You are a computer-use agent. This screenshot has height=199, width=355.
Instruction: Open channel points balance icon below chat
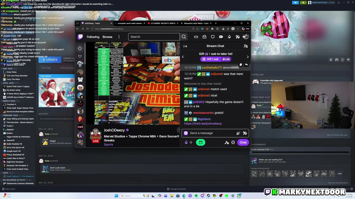(x=186, y=142)
